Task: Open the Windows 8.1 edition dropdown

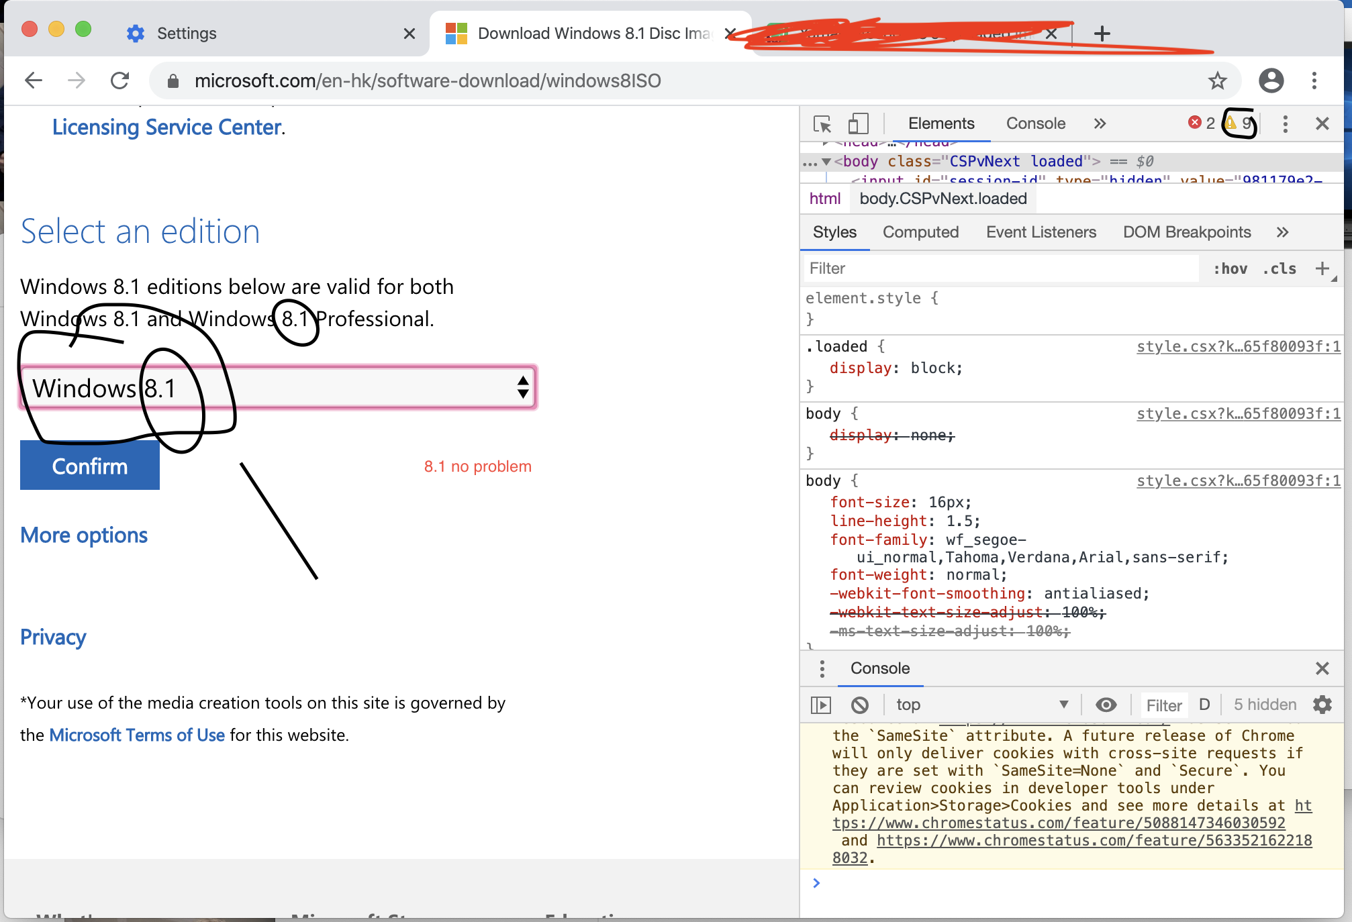Action: (x=278, y=388)
